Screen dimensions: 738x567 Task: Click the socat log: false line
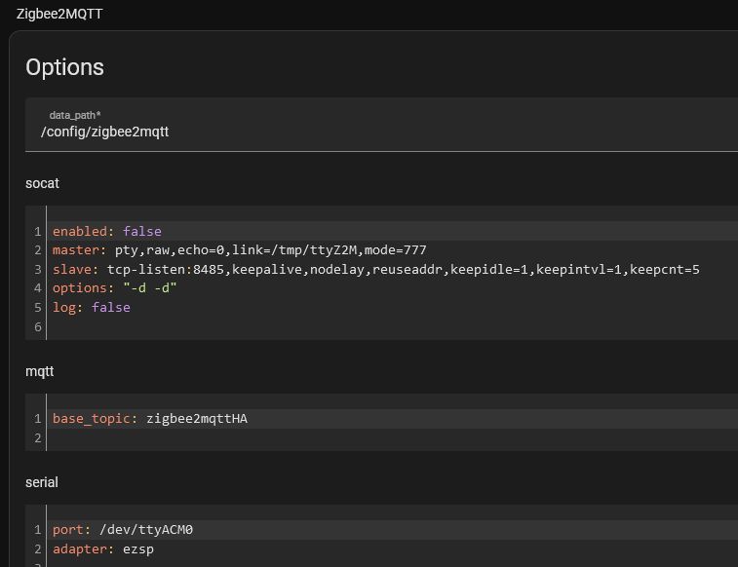393,308
